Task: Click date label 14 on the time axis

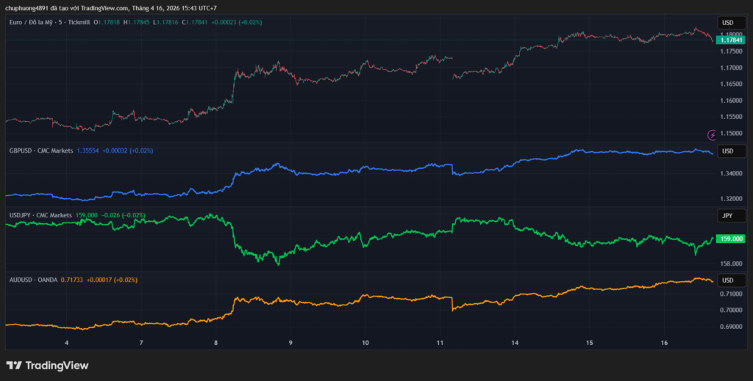Action: (x=515, y=343)
